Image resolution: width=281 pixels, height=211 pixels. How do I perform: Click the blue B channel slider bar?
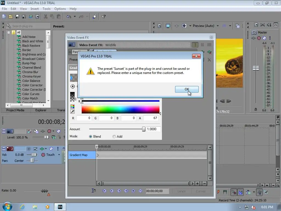coord(120,101)
